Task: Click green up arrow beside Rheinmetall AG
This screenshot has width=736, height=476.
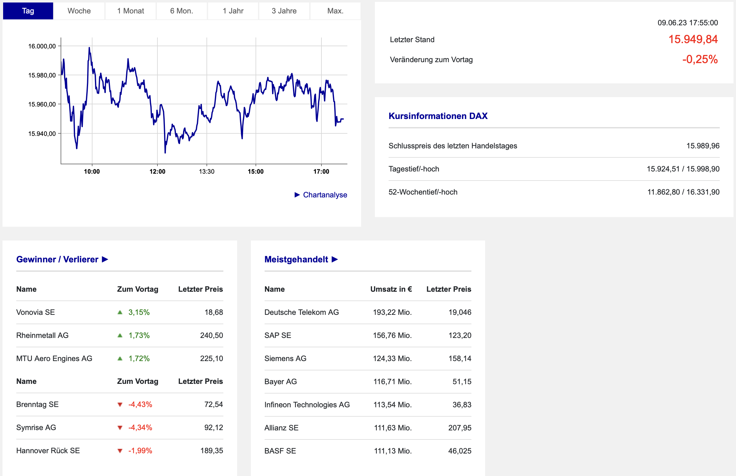Action: (x=120, y=335)
